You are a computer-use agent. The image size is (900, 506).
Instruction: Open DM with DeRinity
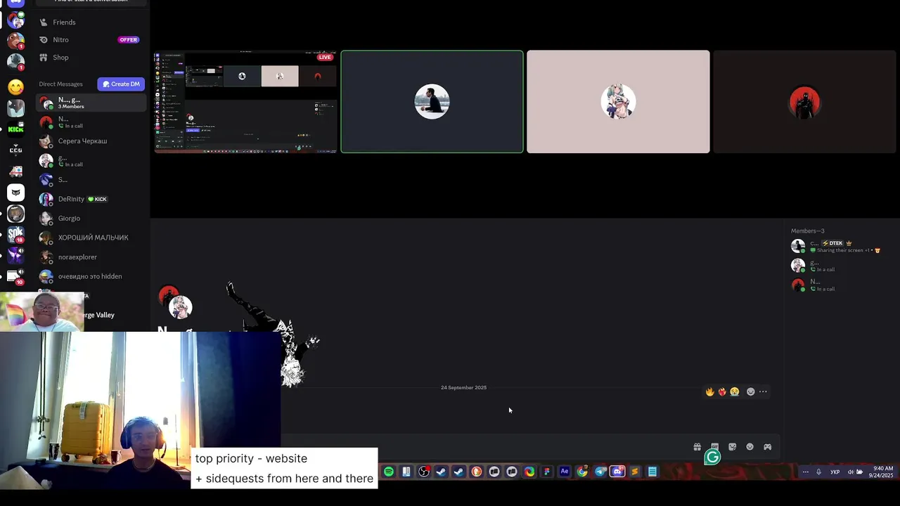pyautogui.click(x=91, y=199)
